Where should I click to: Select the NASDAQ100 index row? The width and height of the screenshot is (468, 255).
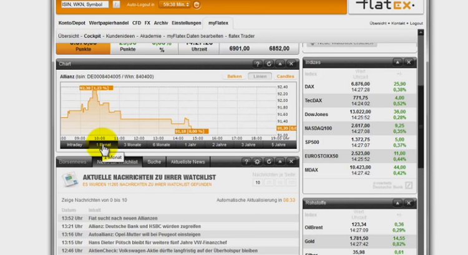click(359, 128)
